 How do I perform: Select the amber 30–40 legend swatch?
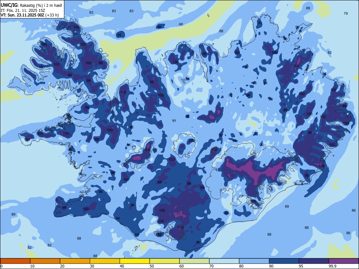(x=105, y=261)
